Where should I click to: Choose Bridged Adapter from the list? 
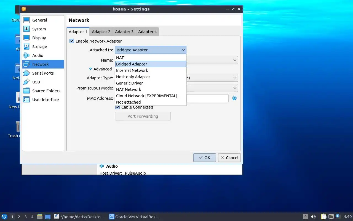[151, 64]
